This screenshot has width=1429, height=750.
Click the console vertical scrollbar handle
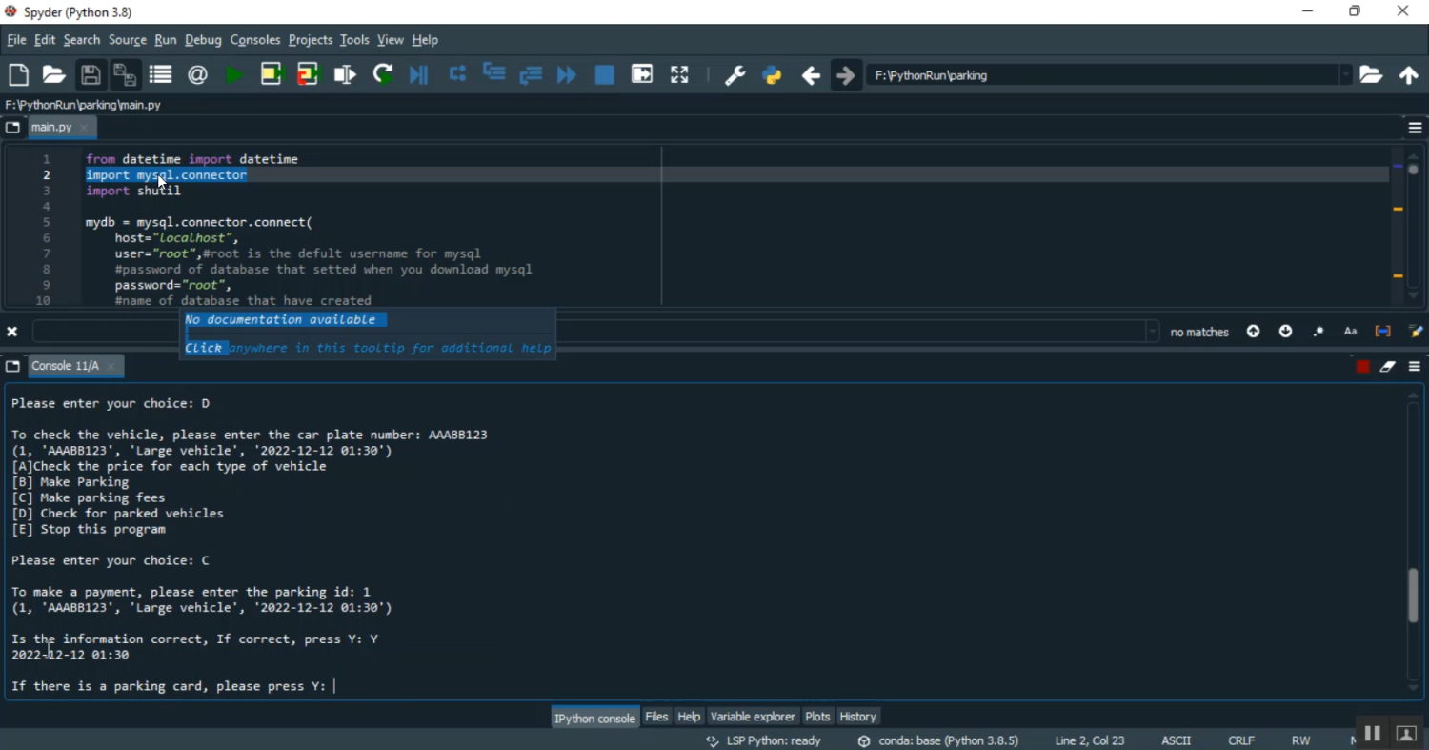click(x=1413, y=596)
